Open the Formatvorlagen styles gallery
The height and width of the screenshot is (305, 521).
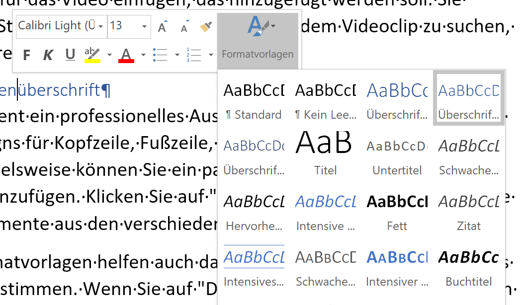click(258, 41)
